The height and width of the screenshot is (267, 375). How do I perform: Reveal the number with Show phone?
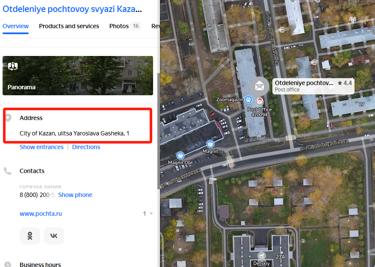coord(75,195)
